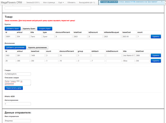
Task: Click the Удалить дополнение button
Action: click(x=37, y=47)
